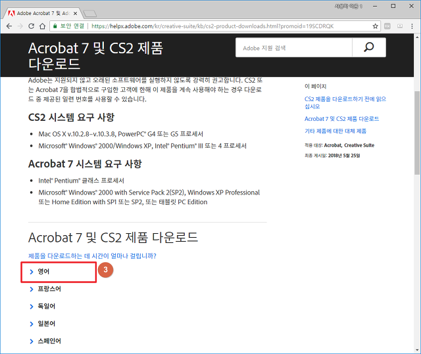The image size is (421, 354).
Task: Click the 적용 대상 Acrobat, Creative Suite text
Action: (x=339, y=145)
